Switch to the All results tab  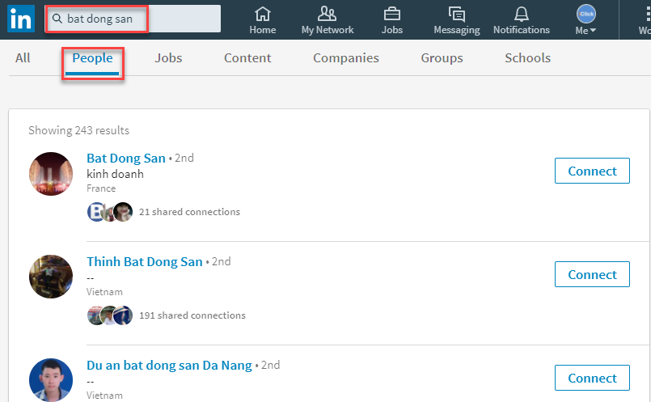23,58
